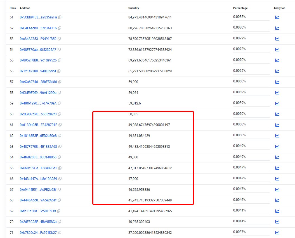
Task: Click the Analytics column header
Action: point(279,8)
